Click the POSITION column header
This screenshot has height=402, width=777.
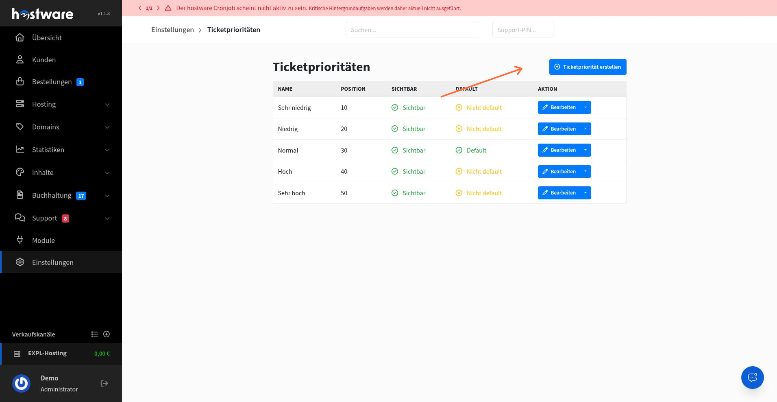(353, 89)
